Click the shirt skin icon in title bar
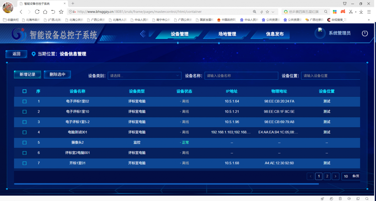 (x=345, y=3)
